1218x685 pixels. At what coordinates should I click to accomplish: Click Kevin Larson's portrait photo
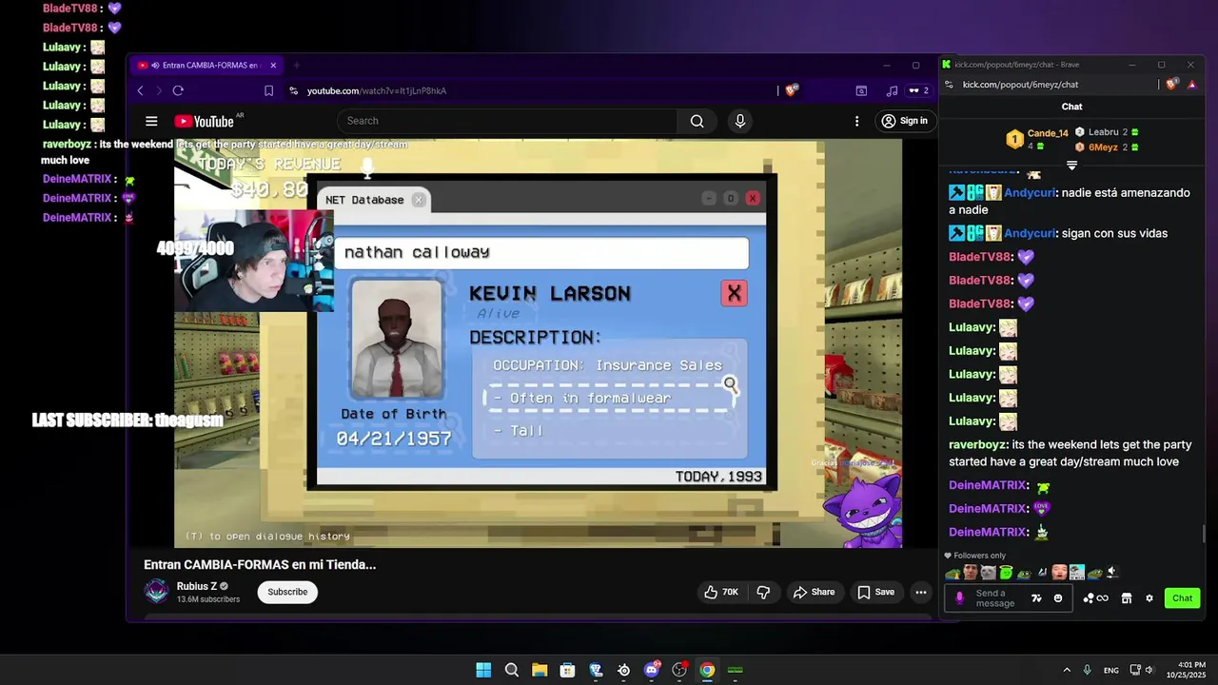click(397, 339)
